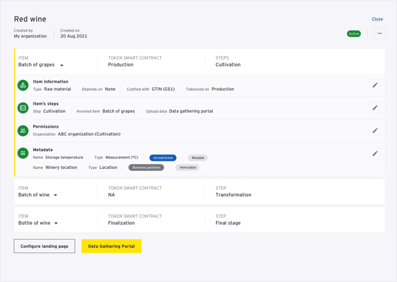
Task: Click the Permissions people icon
Action: pos(23,131)
